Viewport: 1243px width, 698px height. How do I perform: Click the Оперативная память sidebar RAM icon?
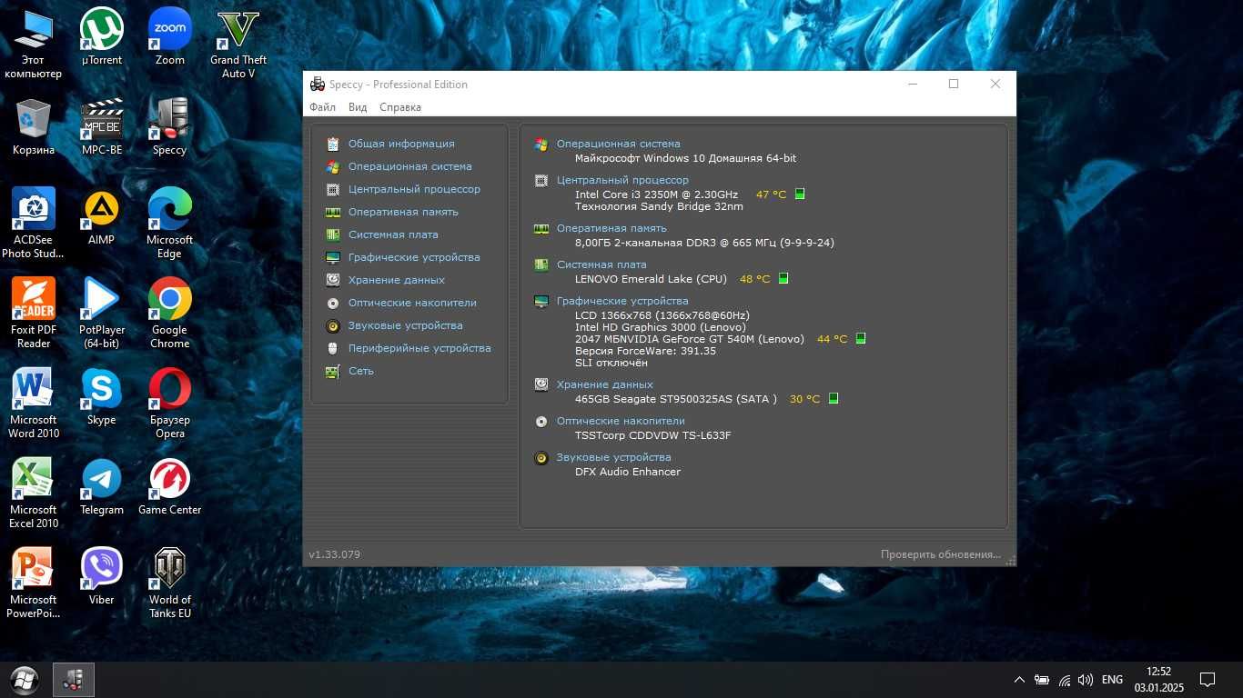[333, 212]
